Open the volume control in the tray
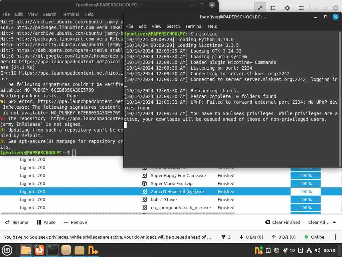 318,250
